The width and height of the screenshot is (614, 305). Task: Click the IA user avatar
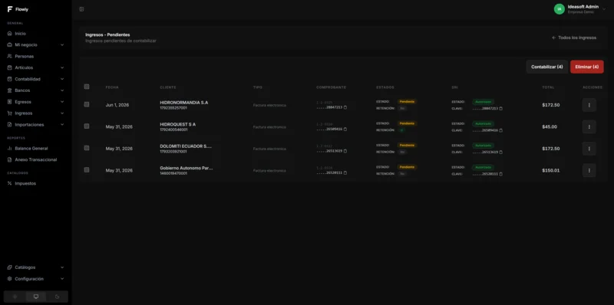[x=560, y=9]
